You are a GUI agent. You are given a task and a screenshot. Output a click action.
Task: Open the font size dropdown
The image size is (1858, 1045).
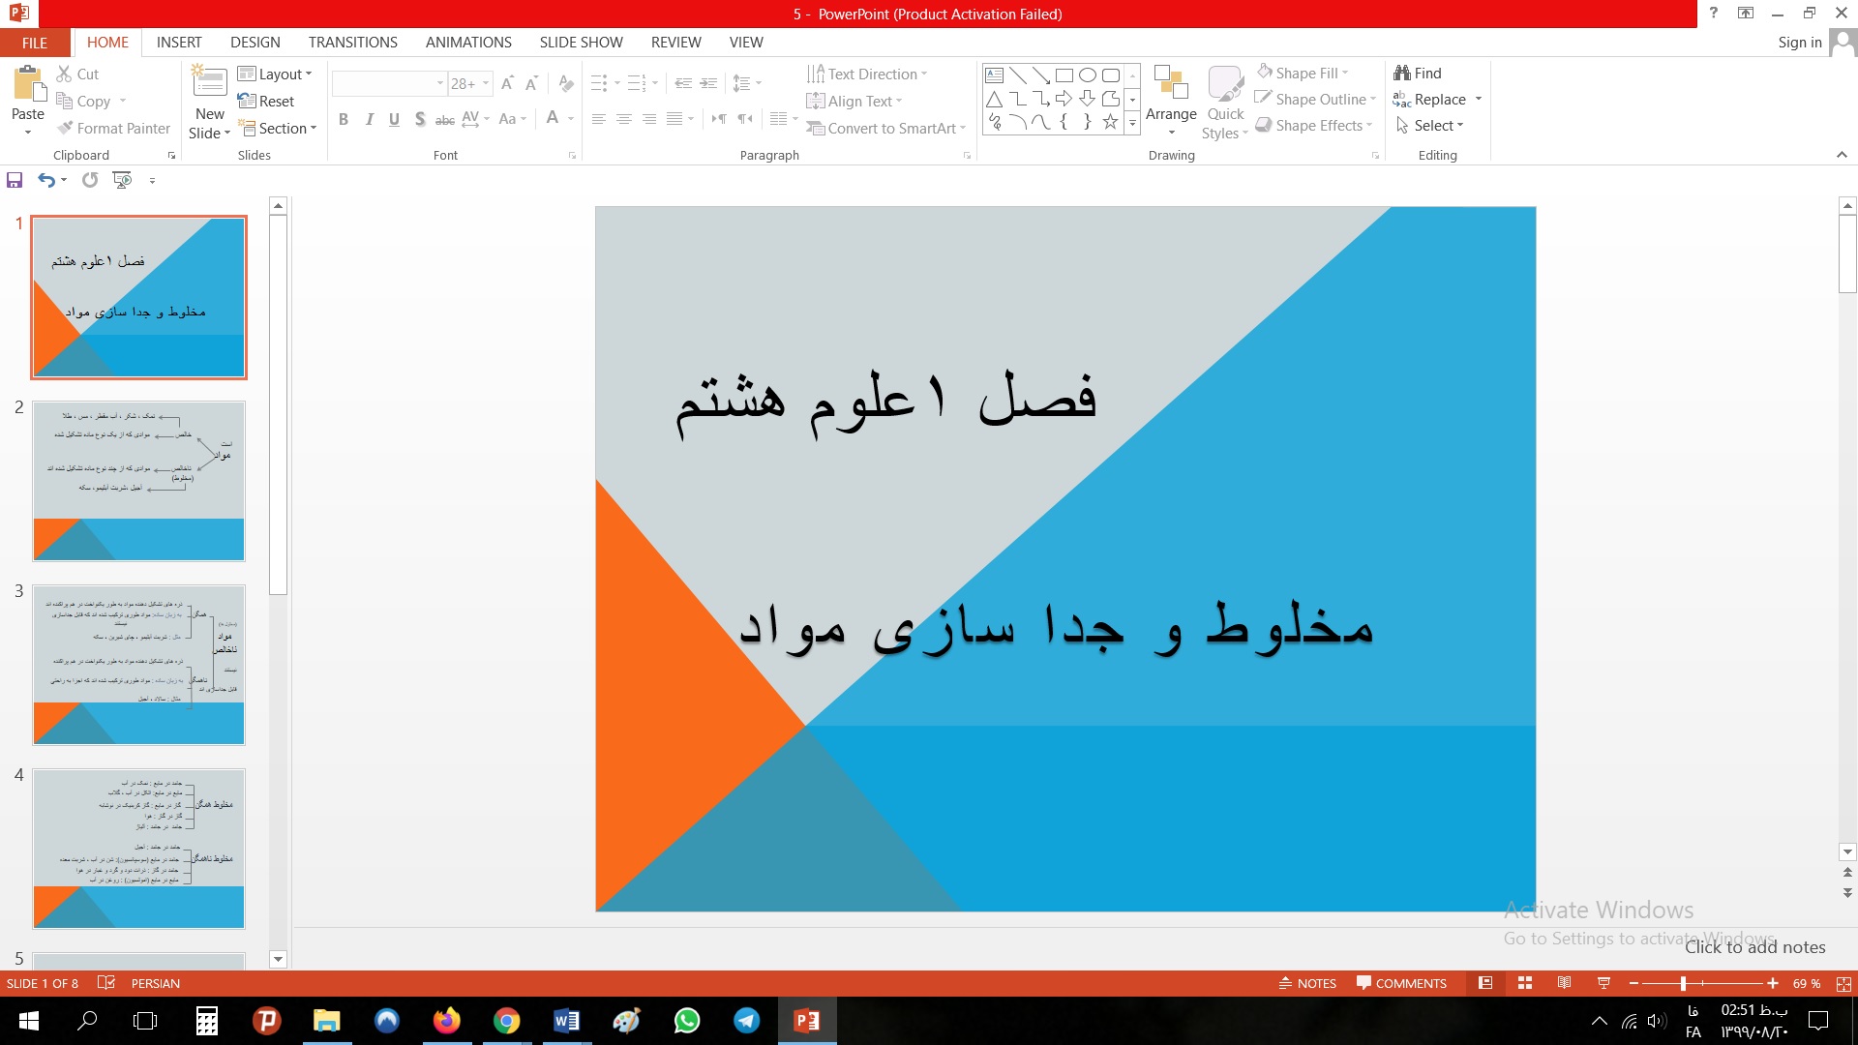486,83
